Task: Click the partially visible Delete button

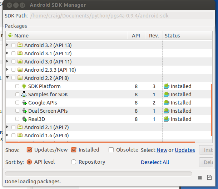Action: (206, 162)
